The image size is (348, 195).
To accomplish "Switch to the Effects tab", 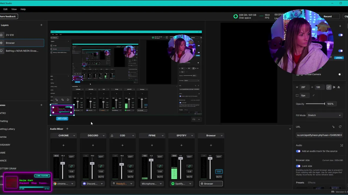I will [x=312, y=183].
